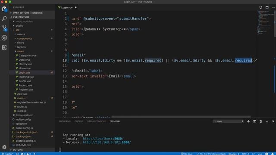This screenshot has height=155, width=276.
Task: Open Home.vue in the file tree
Action: click(25, 68)
